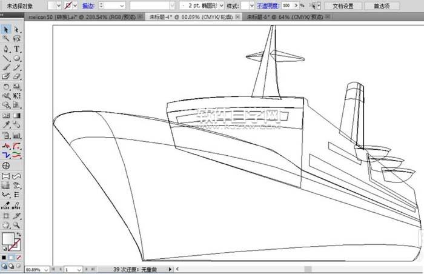Select the Direct Selection tool
Screen dimensions: 424x274
[17, 29]
